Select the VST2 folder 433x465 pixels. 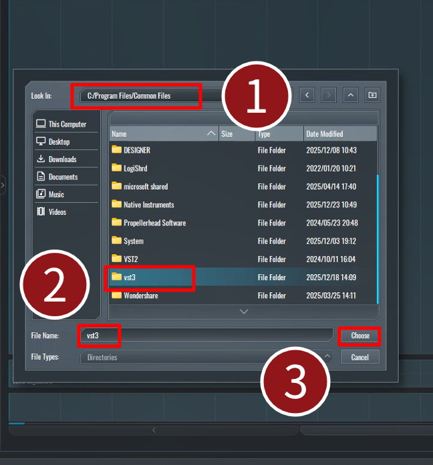[131, 259]
